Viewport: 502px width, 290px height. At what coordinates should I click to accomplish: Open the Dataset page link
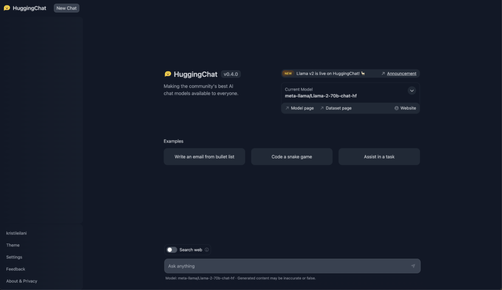coord(338,108)
